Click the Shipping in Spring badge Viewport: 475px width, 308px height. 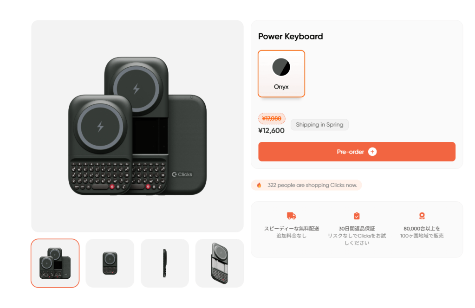319,125
